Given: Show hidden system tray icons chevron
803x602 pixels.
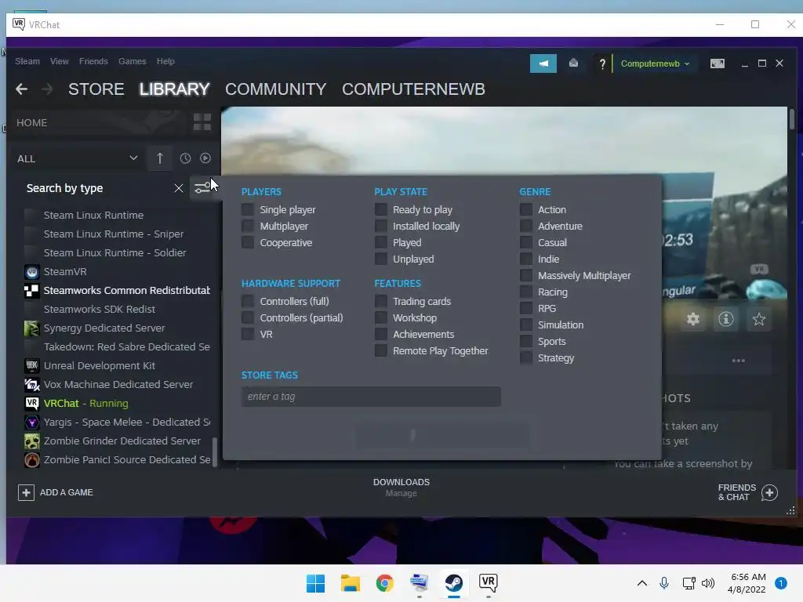Looking at the screenshot, I should tap(641, 583).
